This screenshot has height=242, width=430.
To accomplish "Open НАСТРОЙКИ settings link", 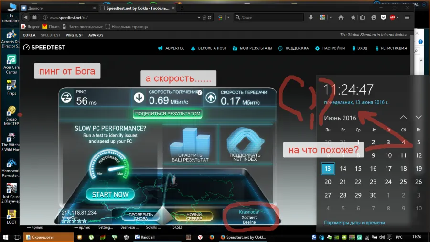I will tap(330, 48).
